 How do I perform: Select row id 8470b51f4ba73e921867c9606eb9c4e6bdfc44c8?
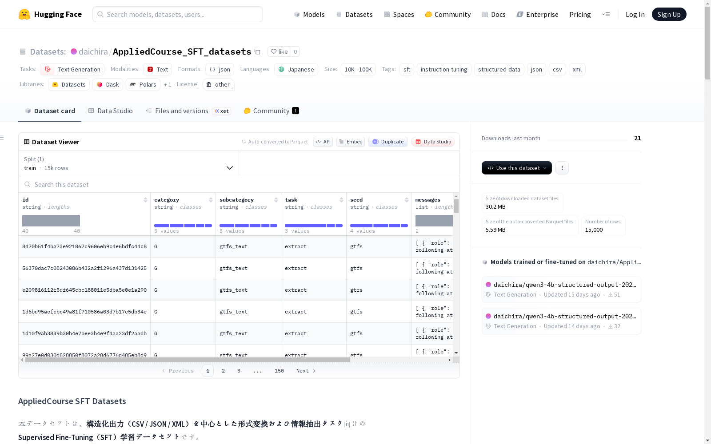coord(84,246)
